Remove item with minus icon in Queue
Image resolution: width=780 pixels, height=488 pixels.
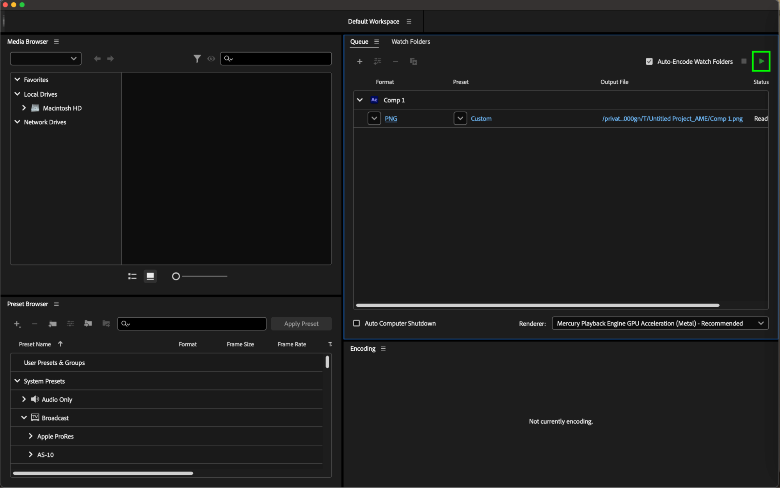[395, 61]
